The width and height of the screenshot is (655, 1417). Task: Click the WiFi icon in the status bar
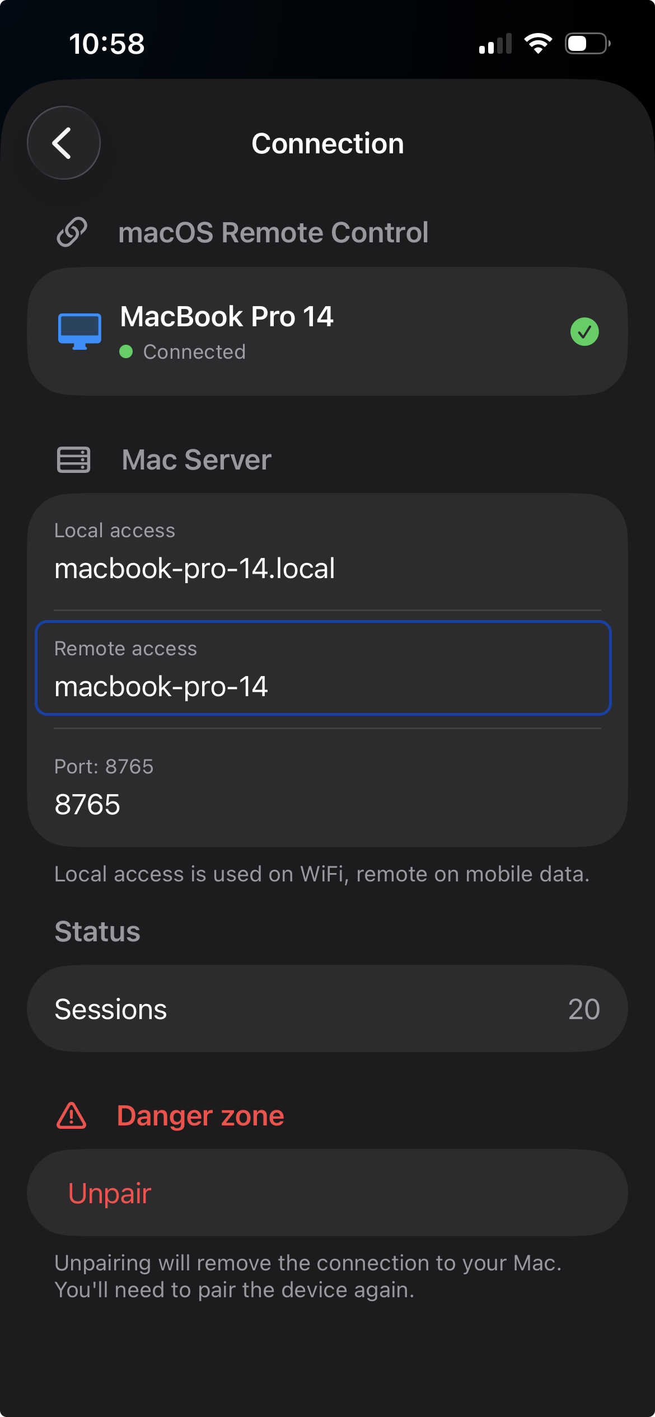coord(539,43)
